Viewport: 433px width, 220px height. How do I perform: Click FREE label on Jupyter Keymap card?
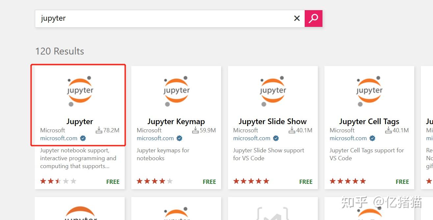(209, 182)
